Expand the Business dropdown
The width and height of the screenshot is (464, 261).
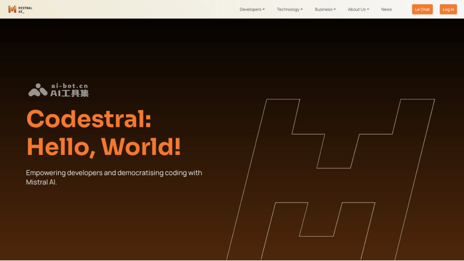pyautogui.click(x=324, y=9)
